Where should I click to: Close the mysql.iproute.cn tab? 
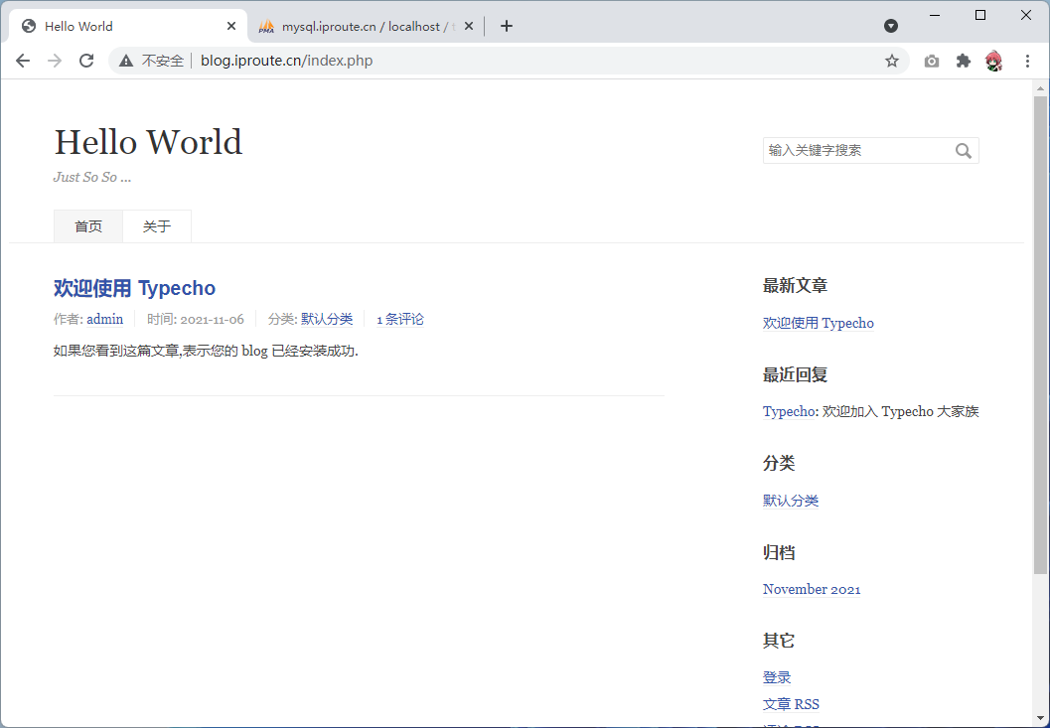[x=469, y=26]
